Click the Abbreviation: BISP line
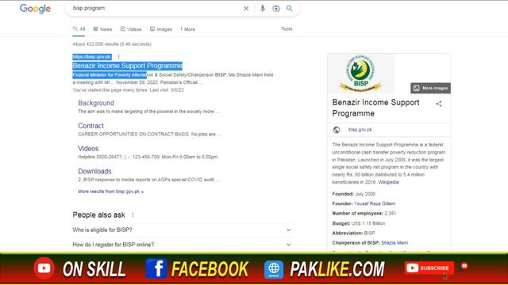This screenshot has width=508, height=285. coord(353,233)
